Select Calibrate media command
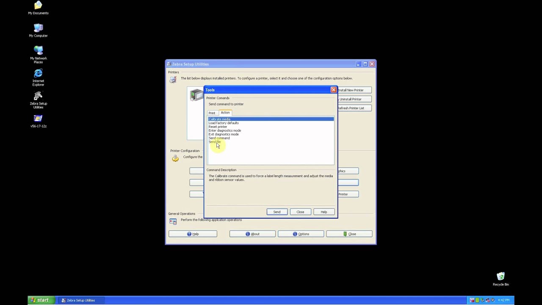Screen dimensions: 542x305 pos(271,119)
